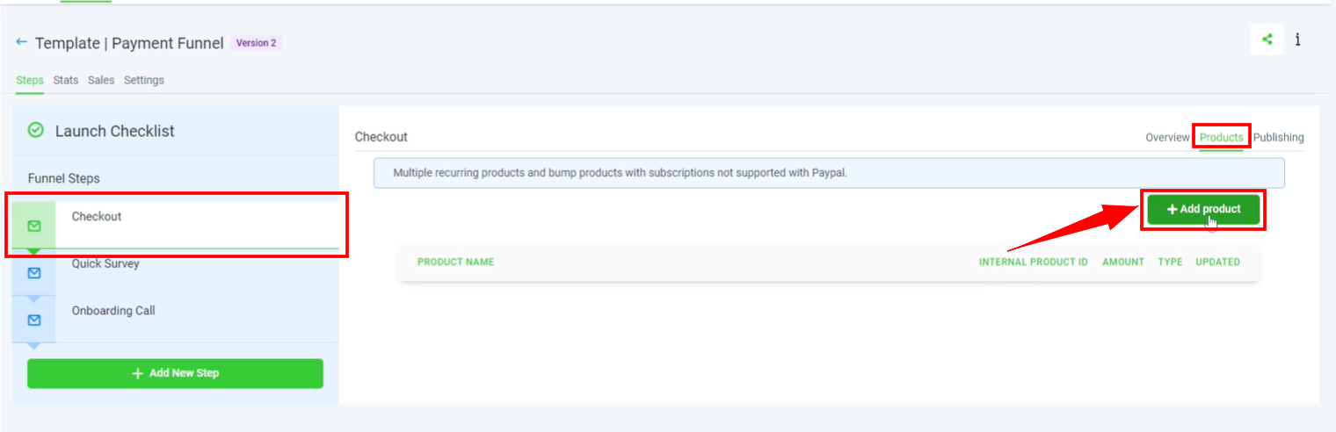
Task: Open the Sales tab
Action: coord(101,80)
